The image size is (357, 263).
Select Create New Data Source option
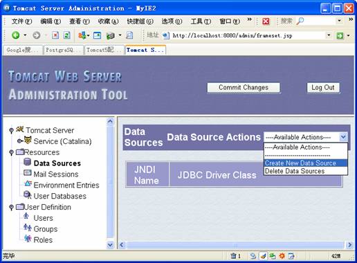click(306, 163)
